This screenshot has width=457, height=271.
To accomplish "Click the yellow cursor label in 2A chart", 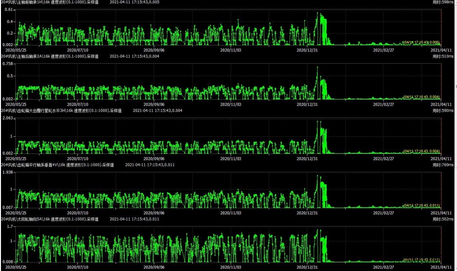I will [x=421, y=96].
